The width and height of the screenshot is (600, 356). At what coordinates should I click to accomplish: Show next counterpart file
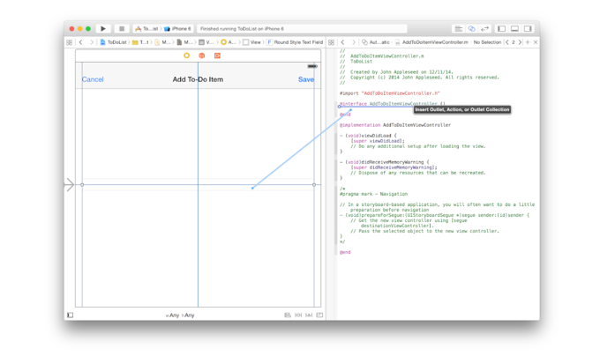(x=520, y=42)
